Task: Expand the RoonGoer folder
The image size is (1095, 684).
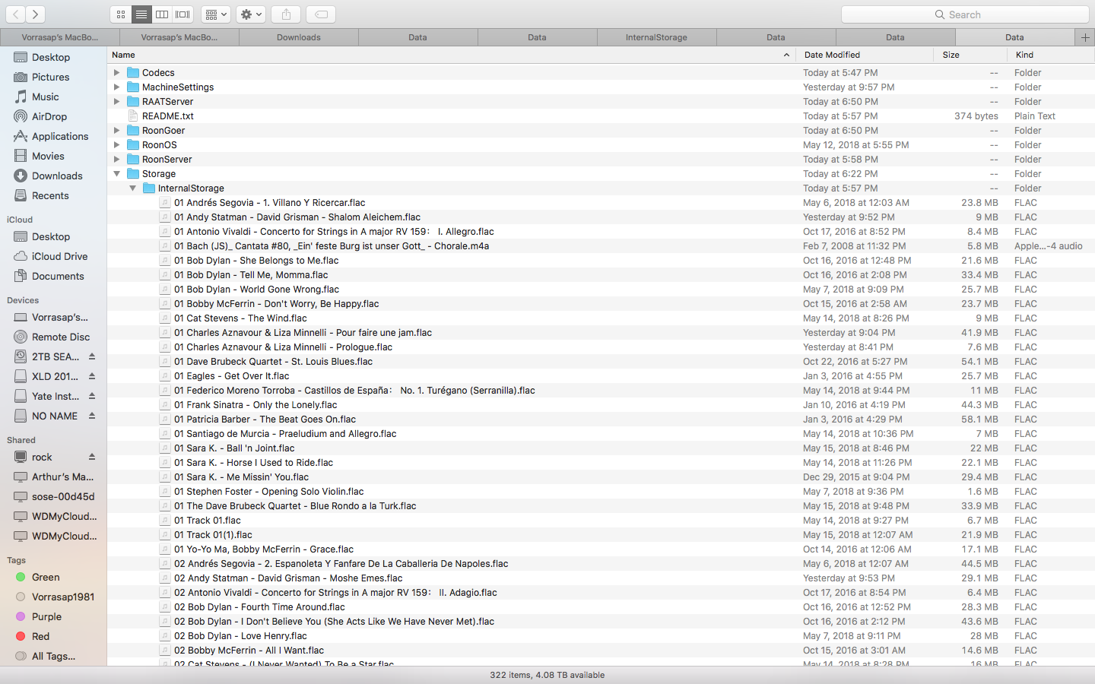Action: pyautogui.click(x=116, y=131)
